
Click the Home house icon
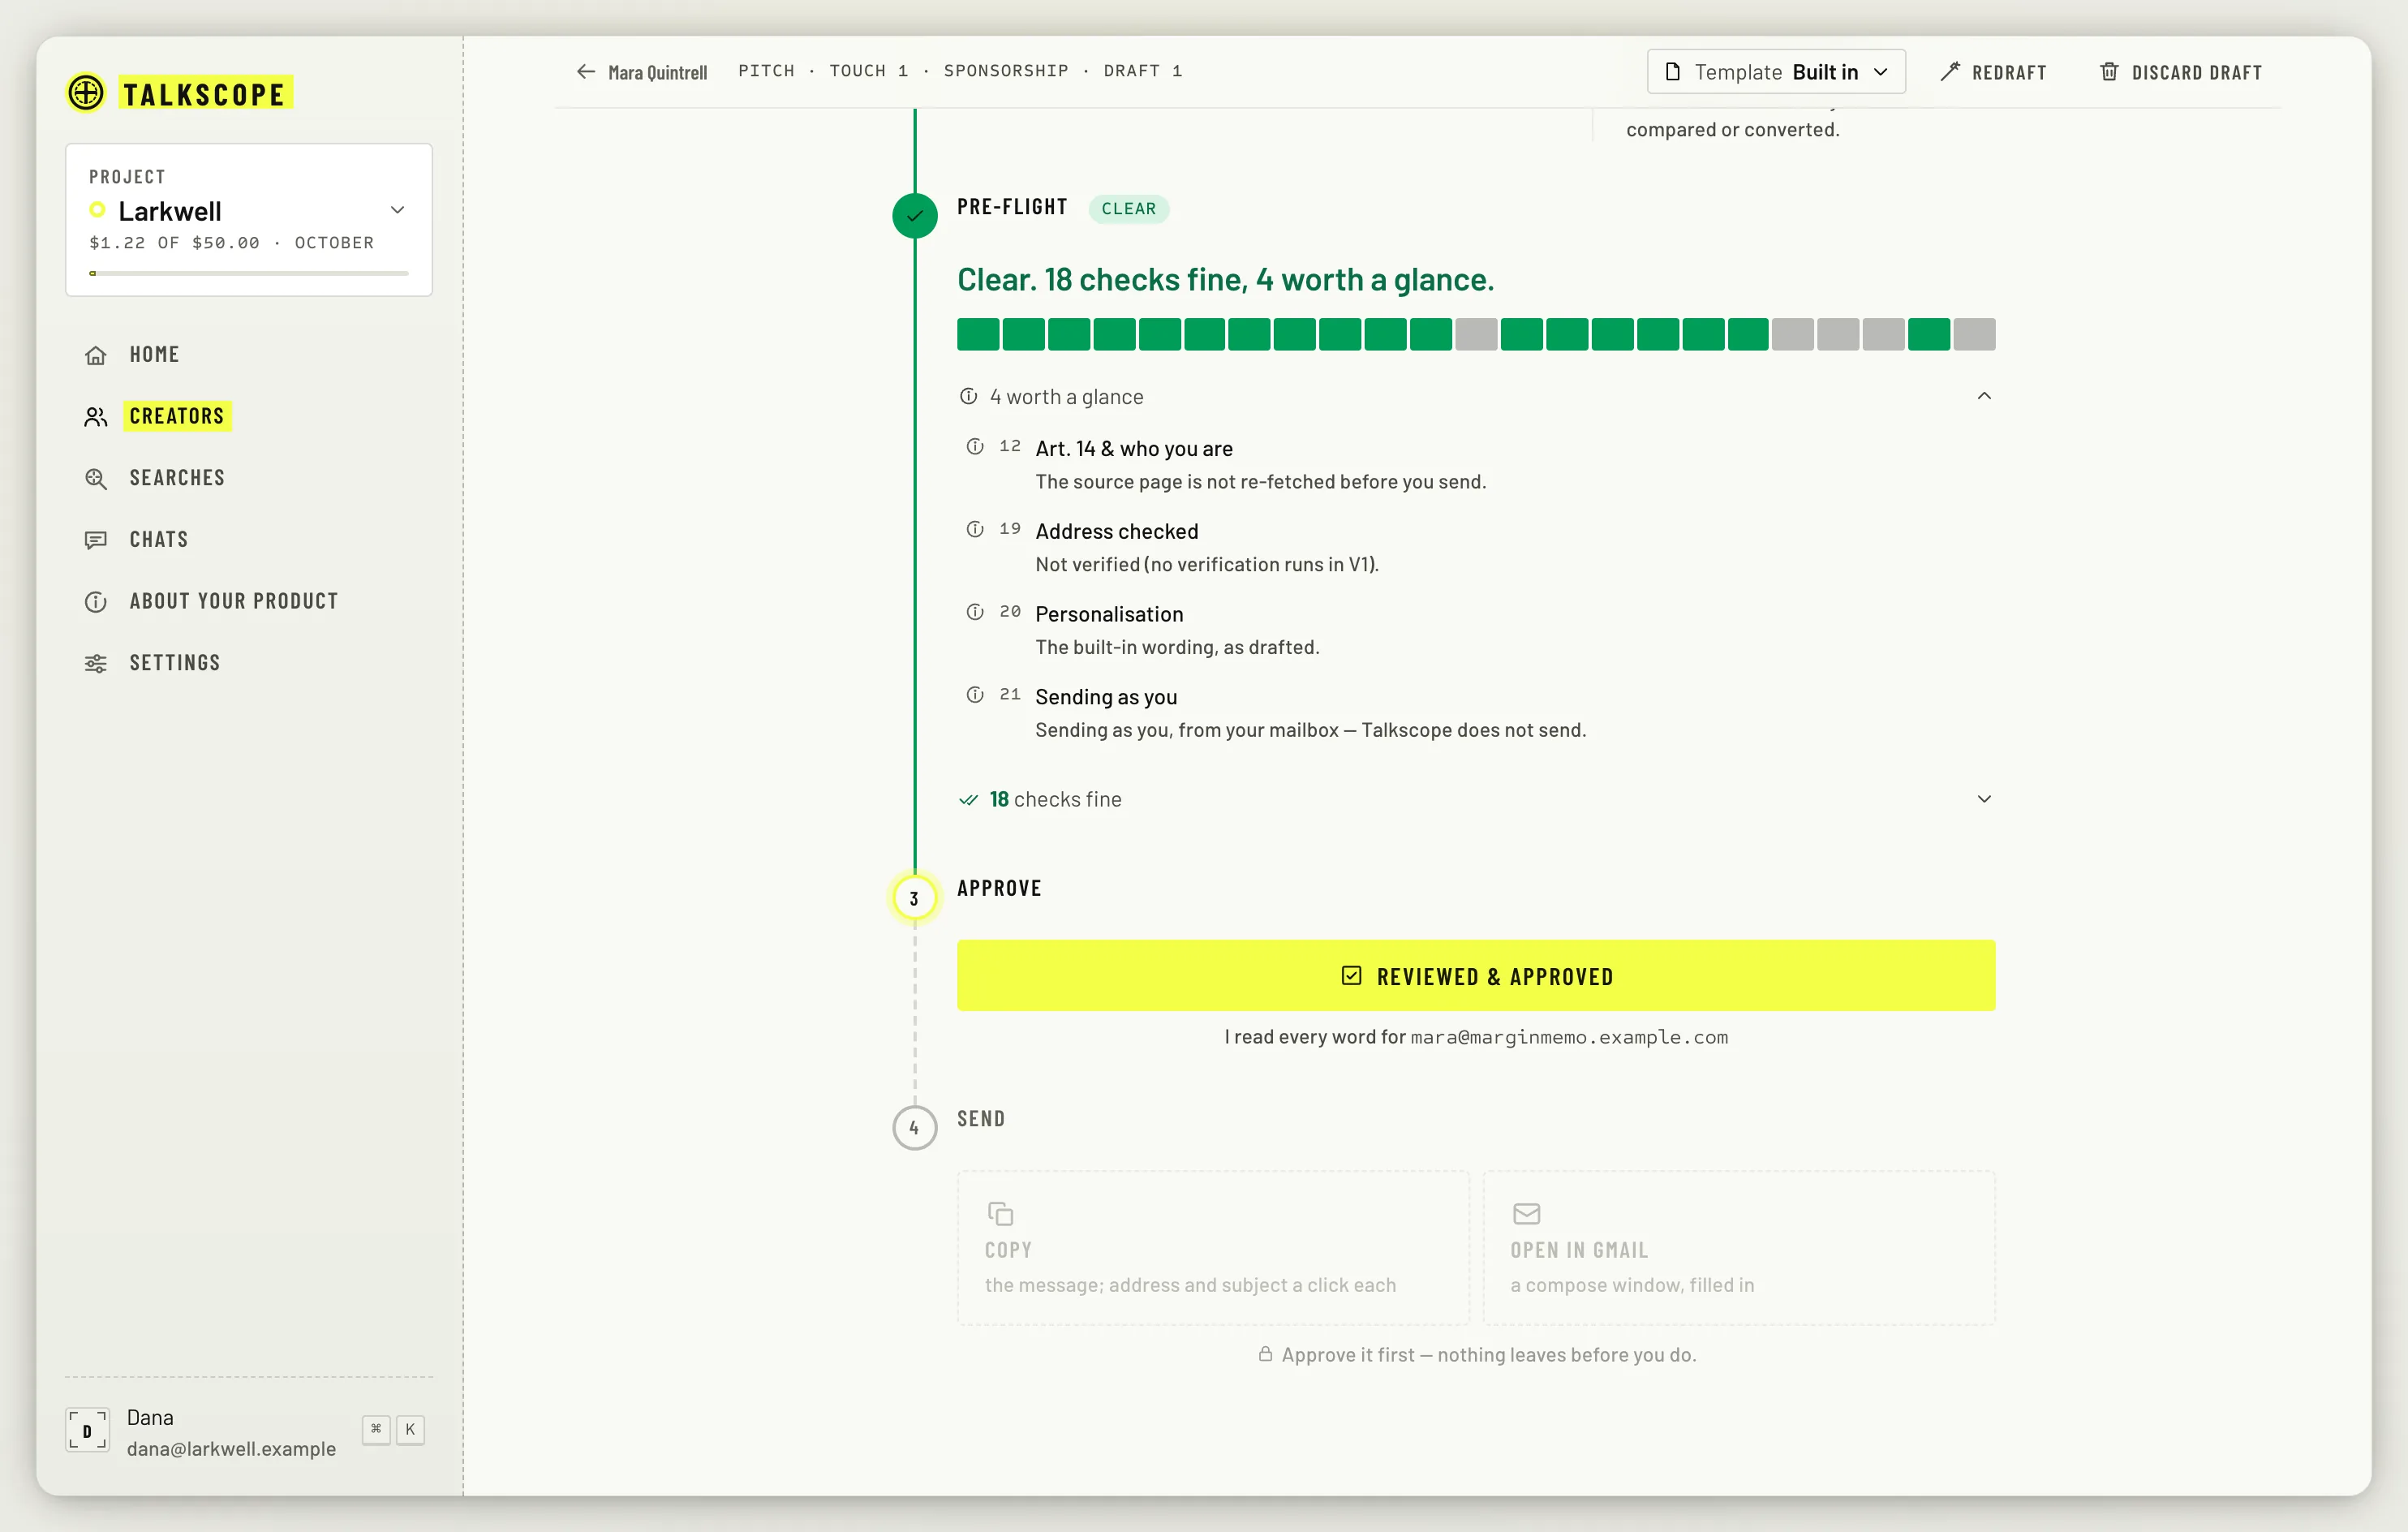click(x=96, y=355)
